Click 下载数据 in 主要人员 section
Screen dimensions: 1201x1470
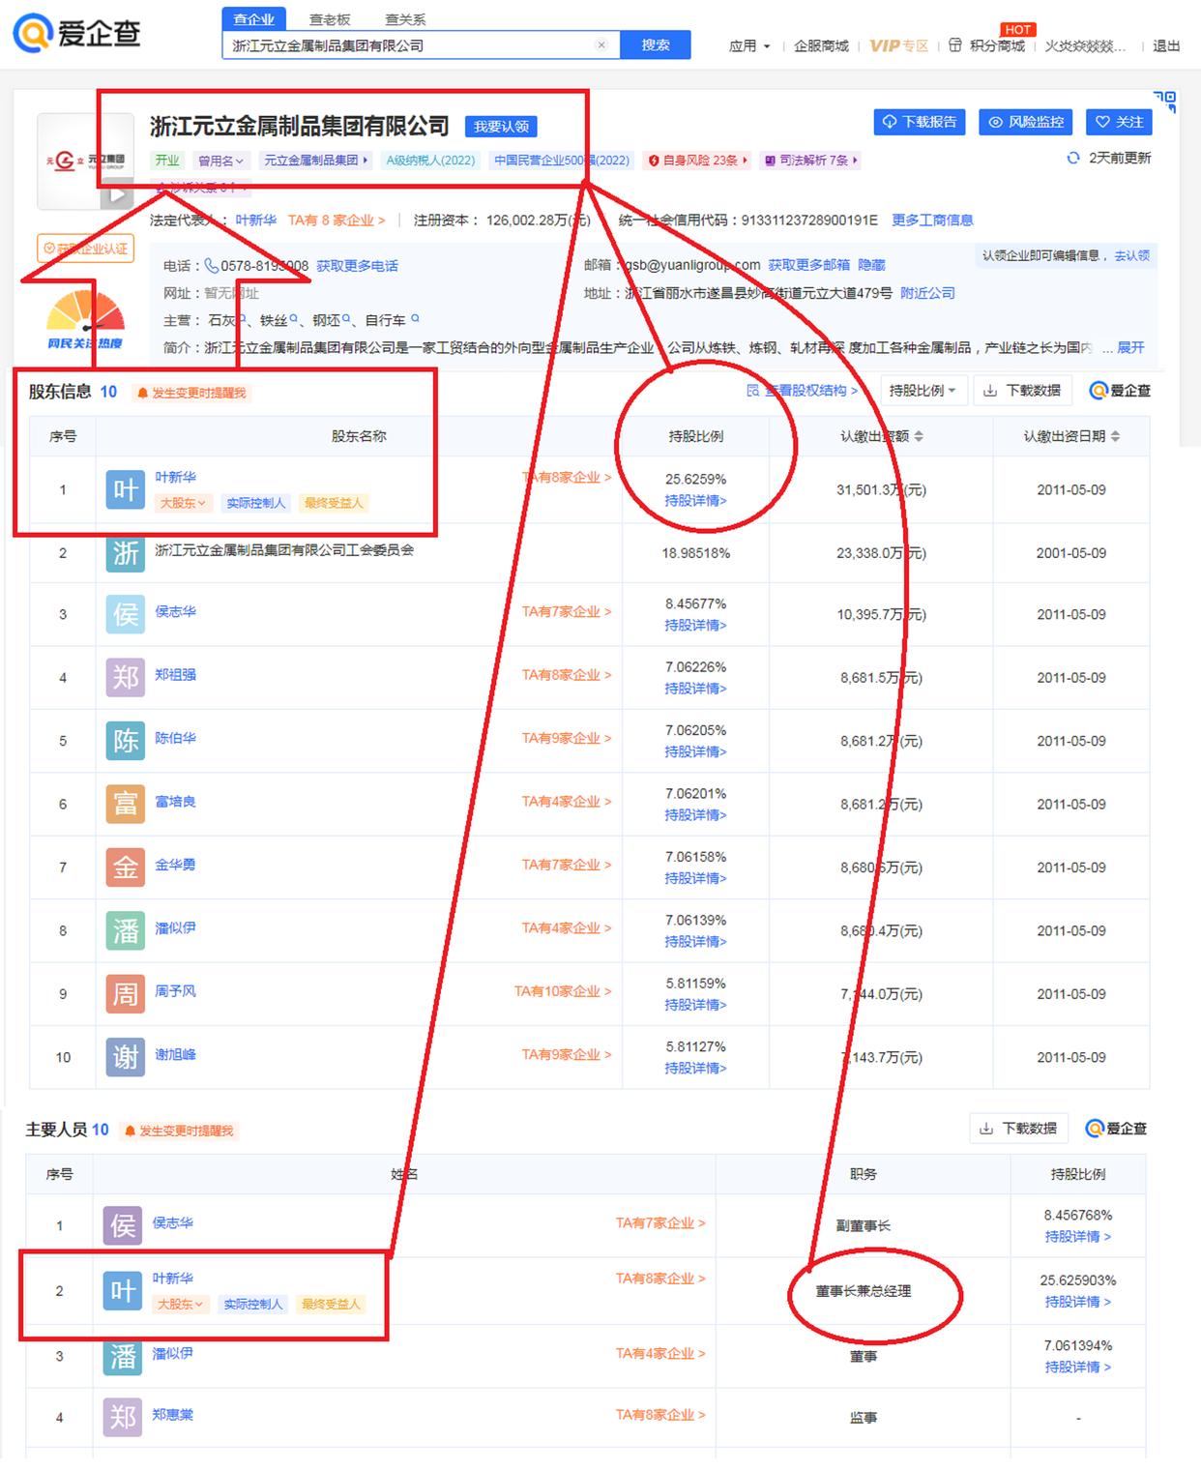pos(1018,1129)
